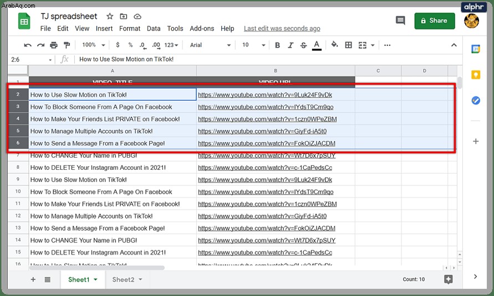The image size is (494, 296).
Task: Open the font size dropdown
Action: tap(253, 45)
